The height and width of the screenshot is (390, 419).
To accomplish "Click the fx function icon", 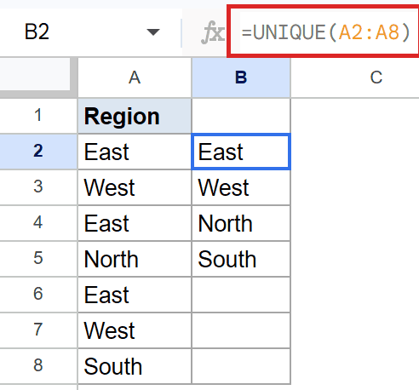I will (213, 32).
